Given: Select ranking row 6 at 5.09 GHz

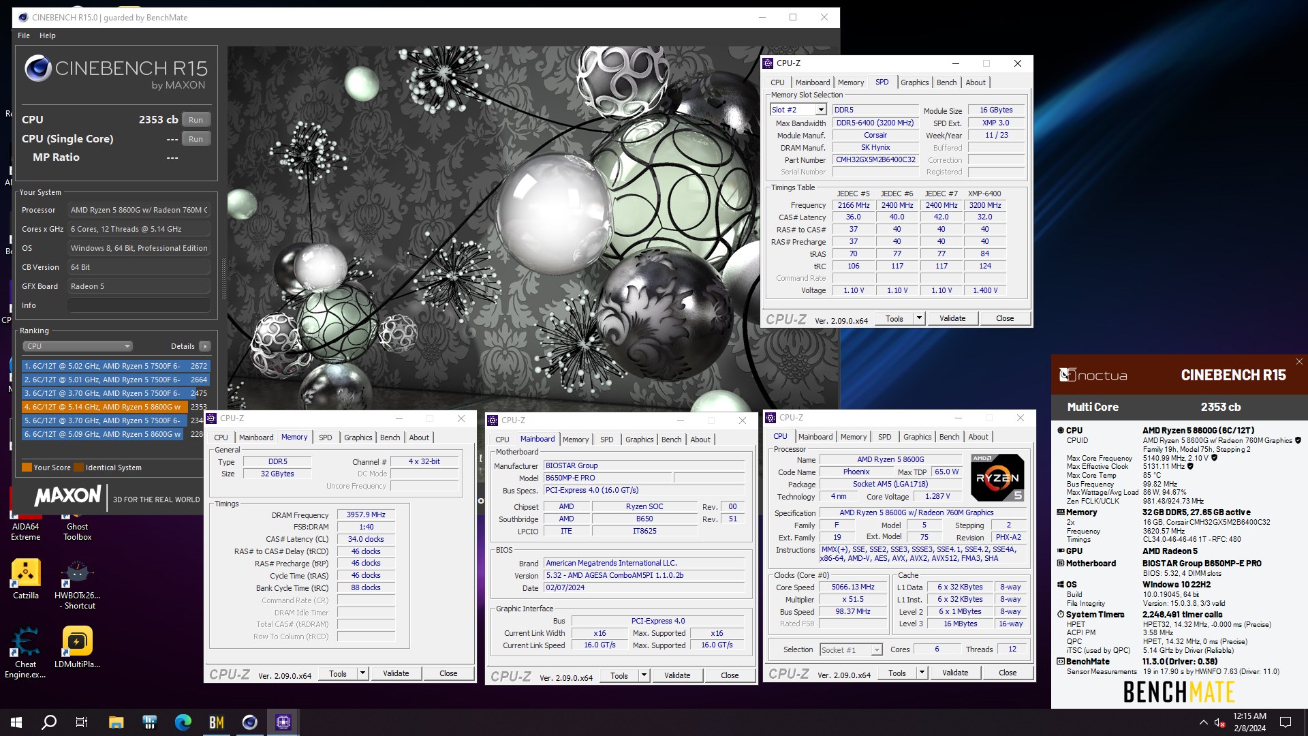Looking at the screenshot, I should click(115, 434).
